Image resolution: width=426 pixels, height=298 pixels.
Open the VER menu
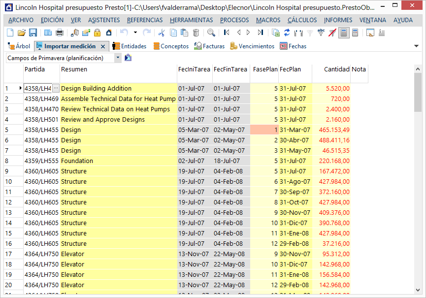point(76,20)
